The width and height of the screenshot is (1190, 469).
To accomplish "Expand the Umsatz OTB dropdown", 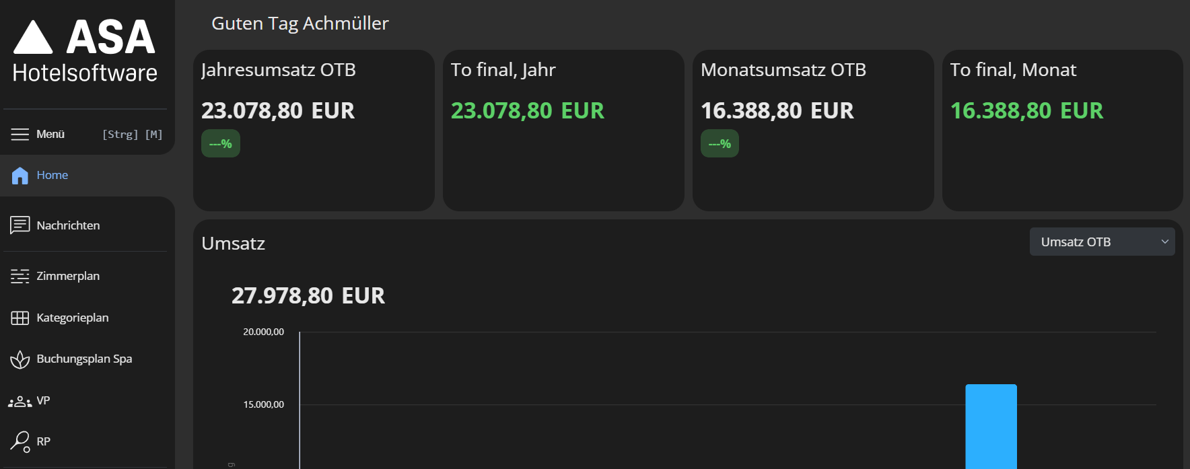I will tap(1102, 242).
